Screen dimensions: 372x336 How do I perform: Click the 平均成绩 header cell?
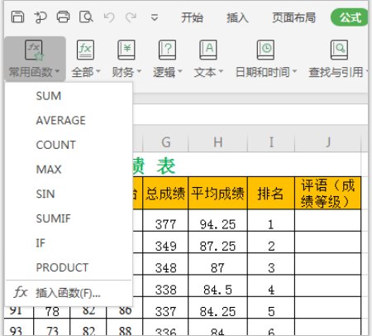click(x=218, y=193)
